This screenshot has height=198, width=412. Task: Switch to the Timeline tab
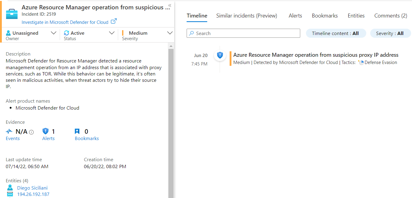coord(197,16)
